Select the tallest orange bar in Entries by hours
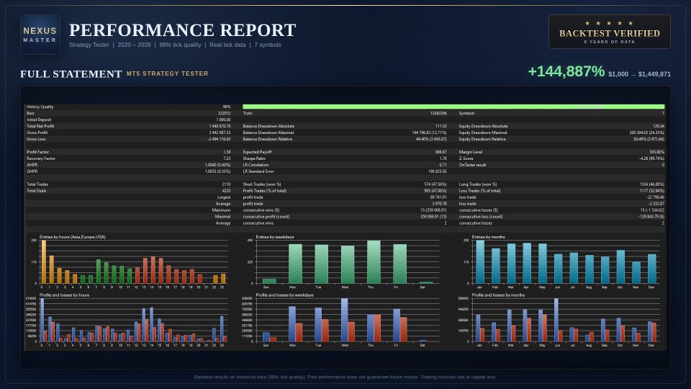This screenshot has width=691, height=389. pos(44,262)
